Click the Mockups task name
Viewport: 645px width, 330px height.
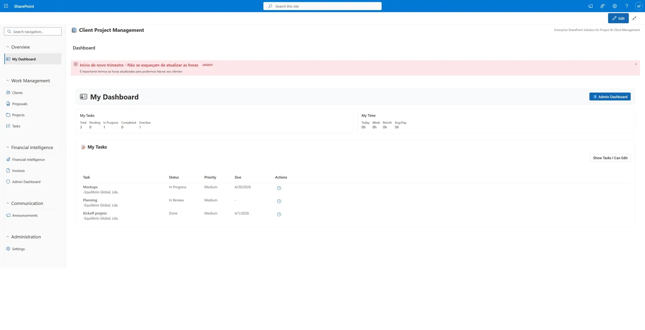pyautogui.click(x=90, y=187)
